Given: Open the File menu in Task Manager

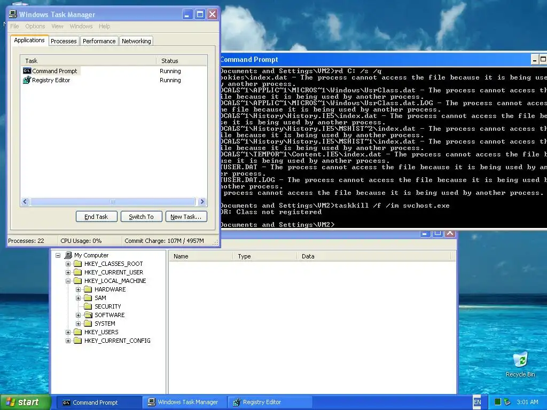Looking at the screenshot, I should pos(14,26).
